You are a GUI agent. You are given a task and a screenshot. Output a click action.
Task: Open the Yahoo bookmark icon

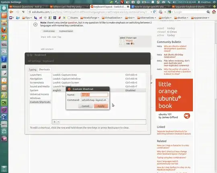coord(11,18)
